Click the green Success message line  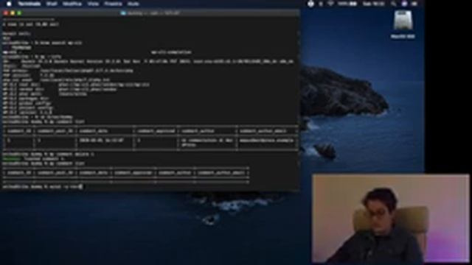[x=33, y=159]
